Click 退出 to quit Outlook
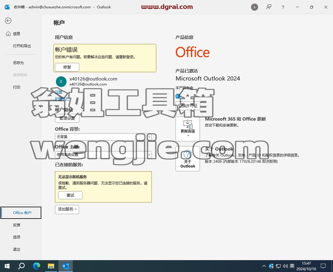 click(17, 249)
